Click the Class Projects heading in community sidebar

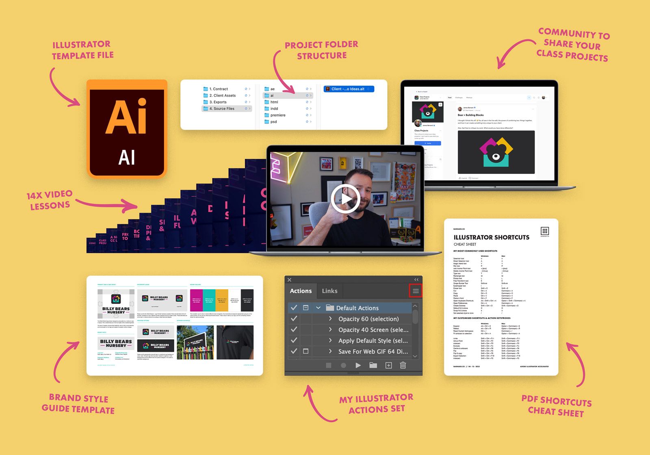[x=421, y=130]
